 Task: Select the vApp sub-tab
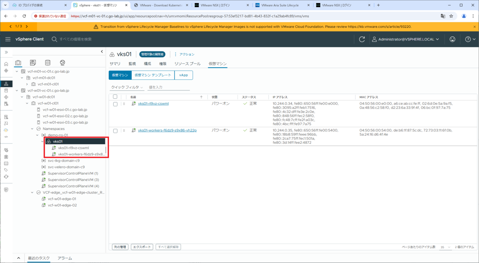pyautogui.click(x=184, y=75)
